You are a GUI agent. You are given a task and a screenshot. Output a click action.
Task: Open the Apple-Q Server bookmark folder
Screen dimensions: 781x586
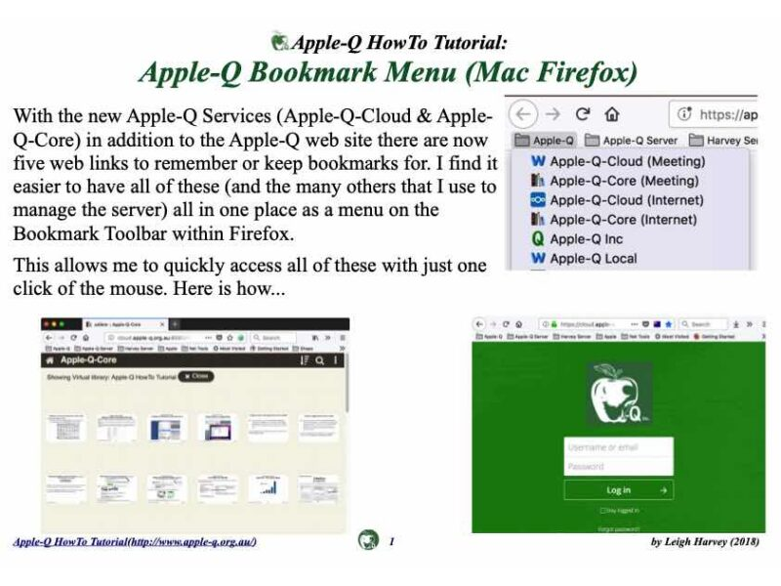631,141
